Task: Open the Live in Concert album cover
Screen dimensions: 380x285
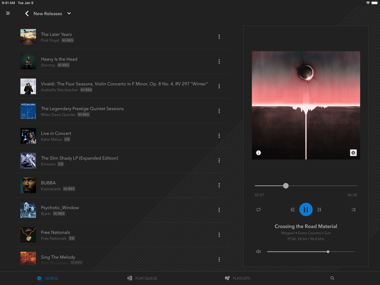Action: coord(28,136)
